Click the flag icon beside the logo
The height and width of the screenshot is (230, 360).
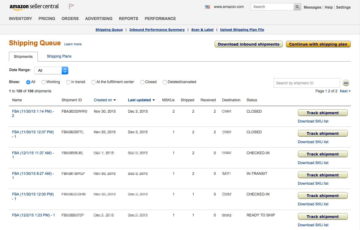[x=71, y=6]
